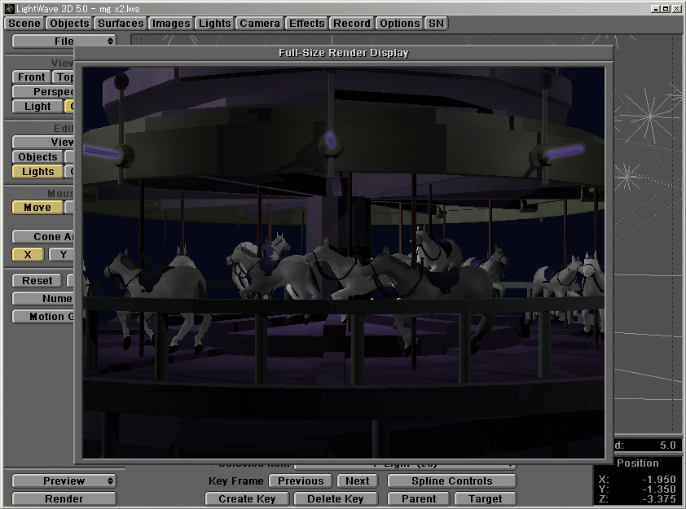Viewport: 686px width, 509px height.
Task: Open the Scene menu
Action: coord(23,23)
